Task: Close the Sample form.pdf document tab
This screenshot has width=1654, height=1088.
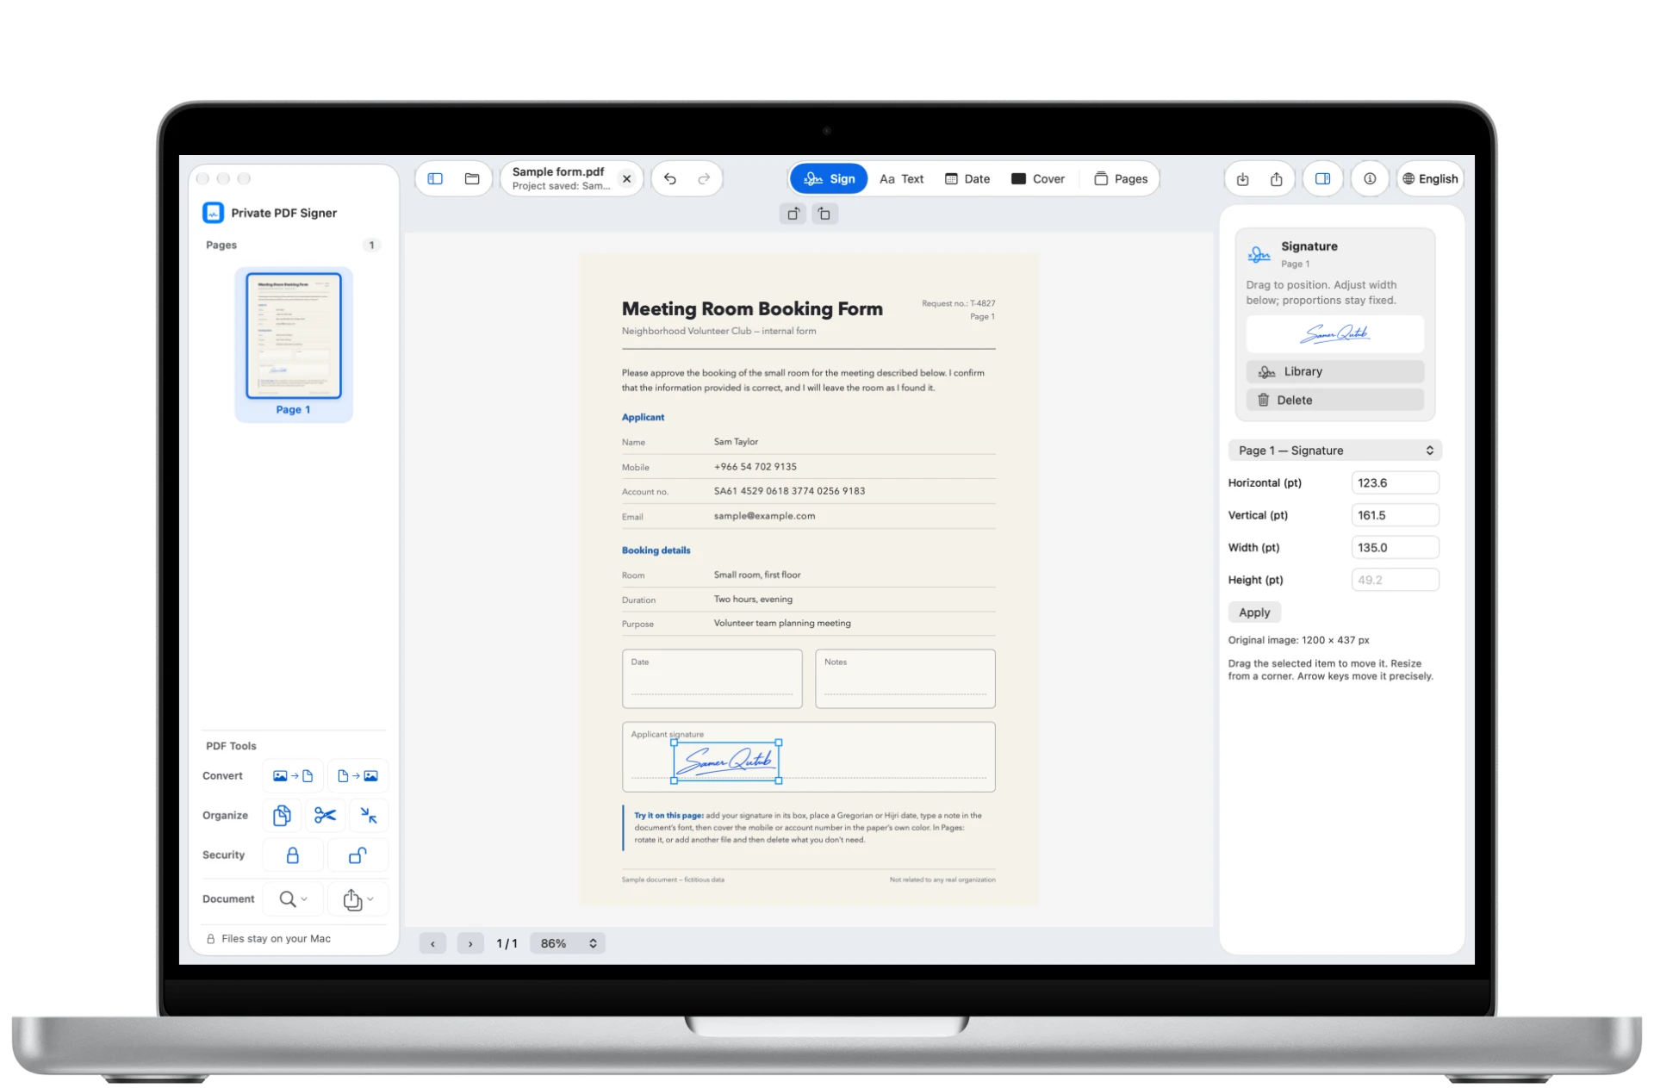Action: (x=627, y=179)
